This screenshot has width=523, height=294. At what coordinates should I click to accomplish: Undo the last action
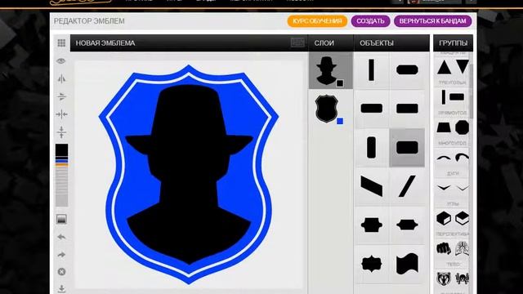pos(61,237)
